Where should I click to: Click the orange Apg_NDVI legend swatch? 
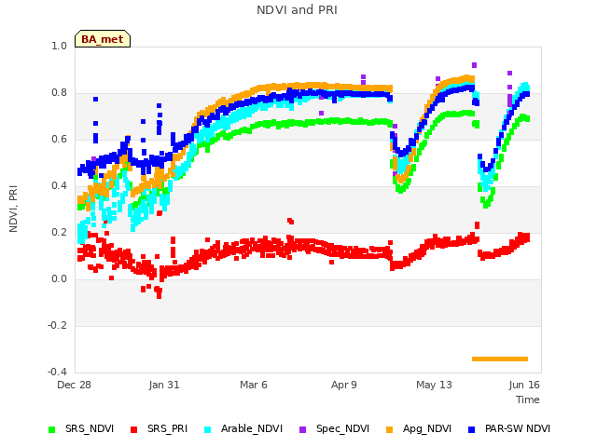click(x=389, y=429)
